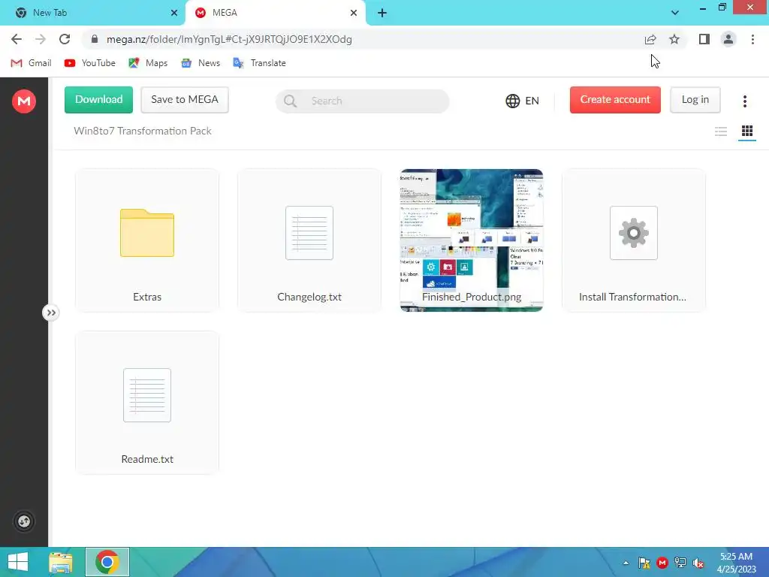Go back to previous page
Screen dimensions: 769x577
tap(17, 39)
